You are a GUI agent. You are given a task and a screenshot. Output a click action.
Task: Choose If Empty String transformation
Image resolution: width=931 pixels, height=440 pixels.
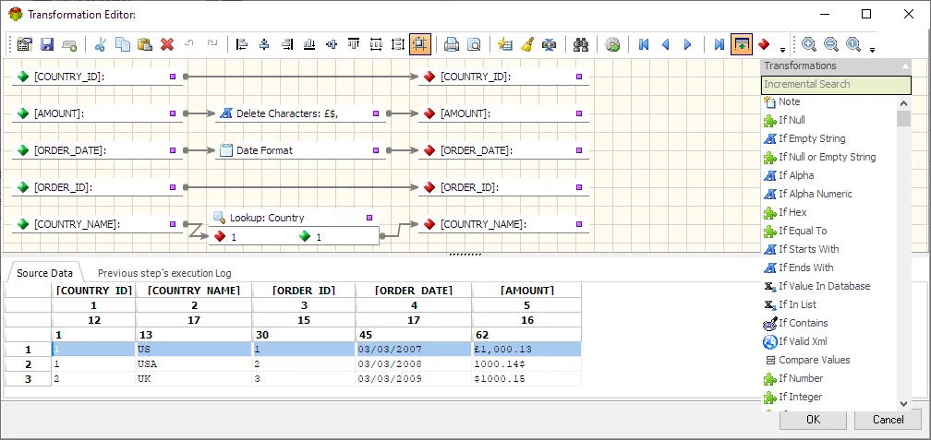pyautogui.click(x=812, y=138)
